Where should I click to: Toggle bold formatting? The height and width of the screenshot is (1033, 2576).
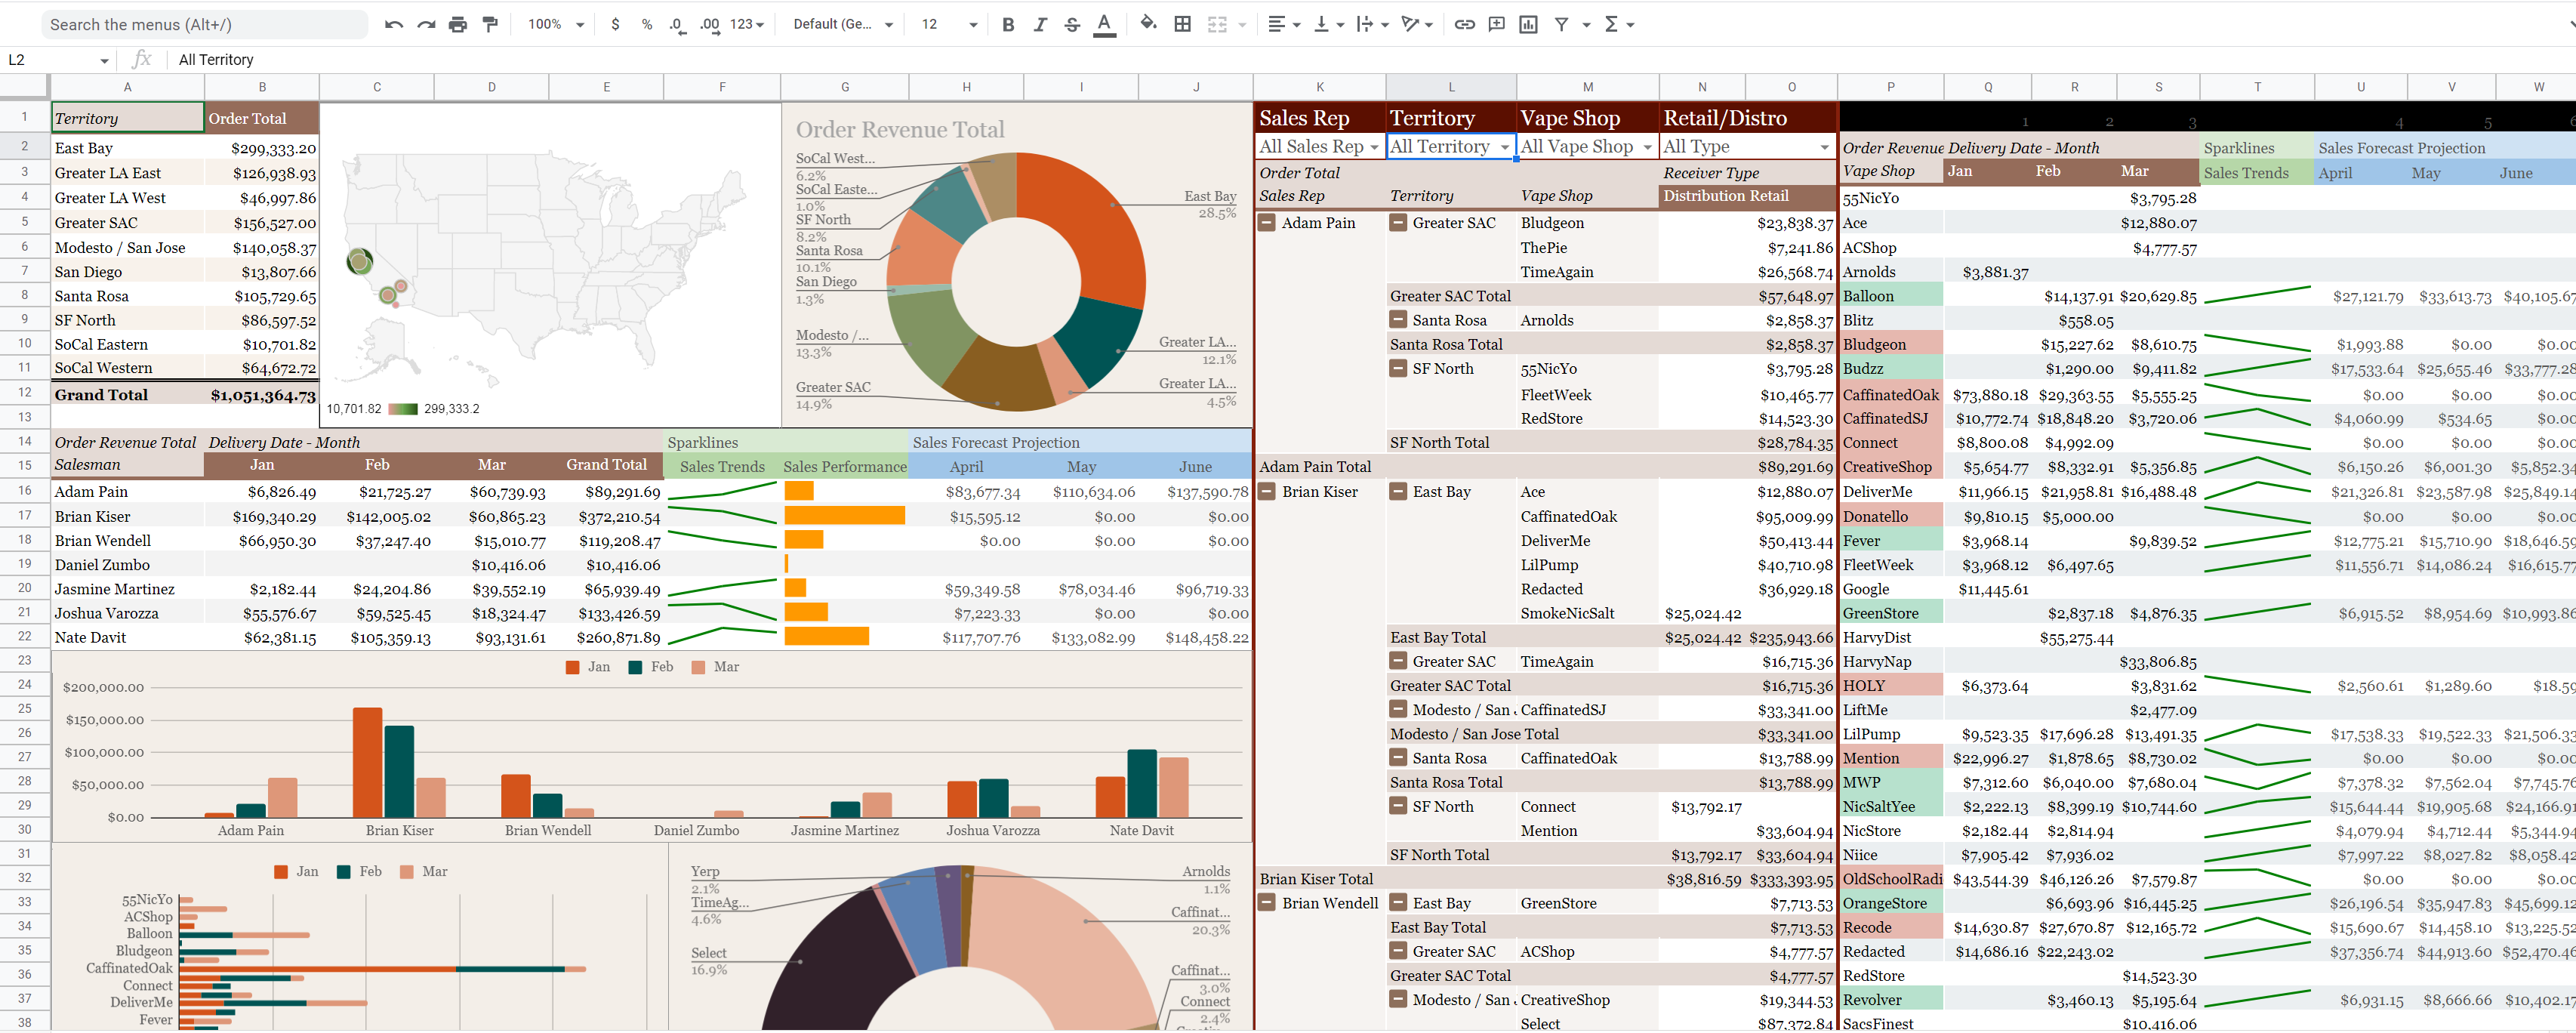click(x=1008, y=24)
